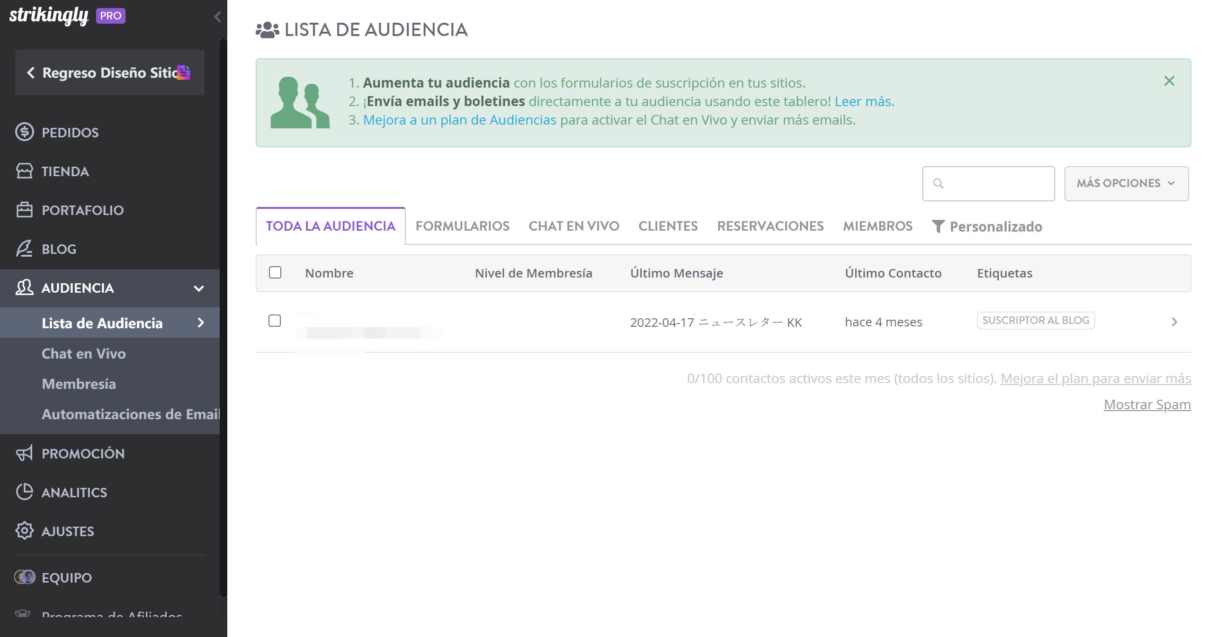Collapse the sidebar with the chevron arrow

coord(217,17)
